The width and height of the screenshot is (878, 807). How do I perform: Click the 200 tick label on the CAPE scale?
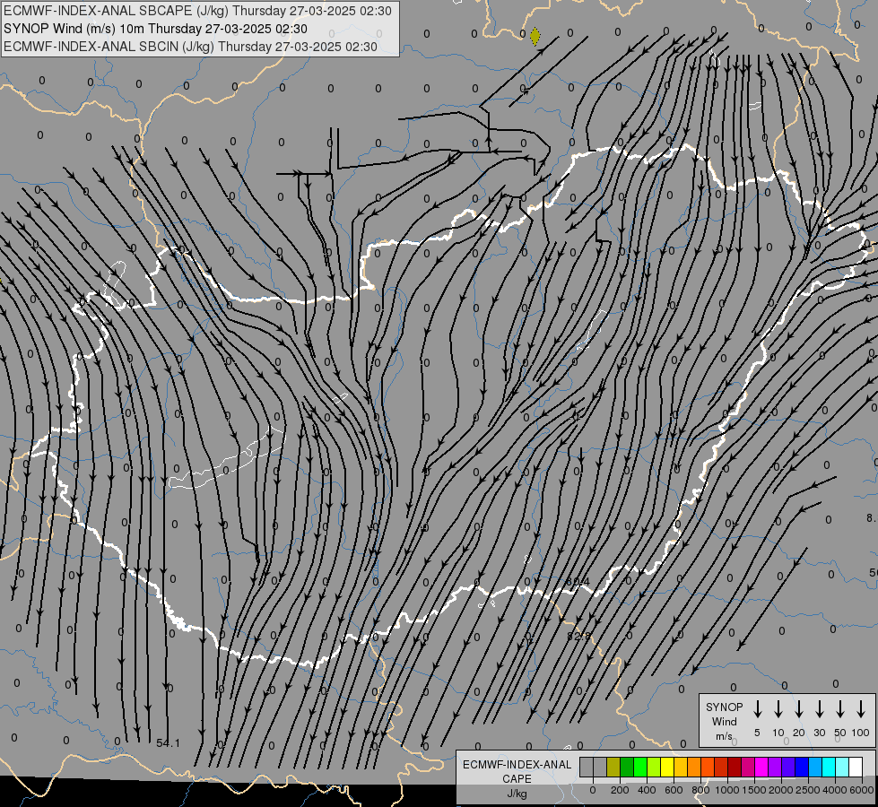(x=620, y=790)
